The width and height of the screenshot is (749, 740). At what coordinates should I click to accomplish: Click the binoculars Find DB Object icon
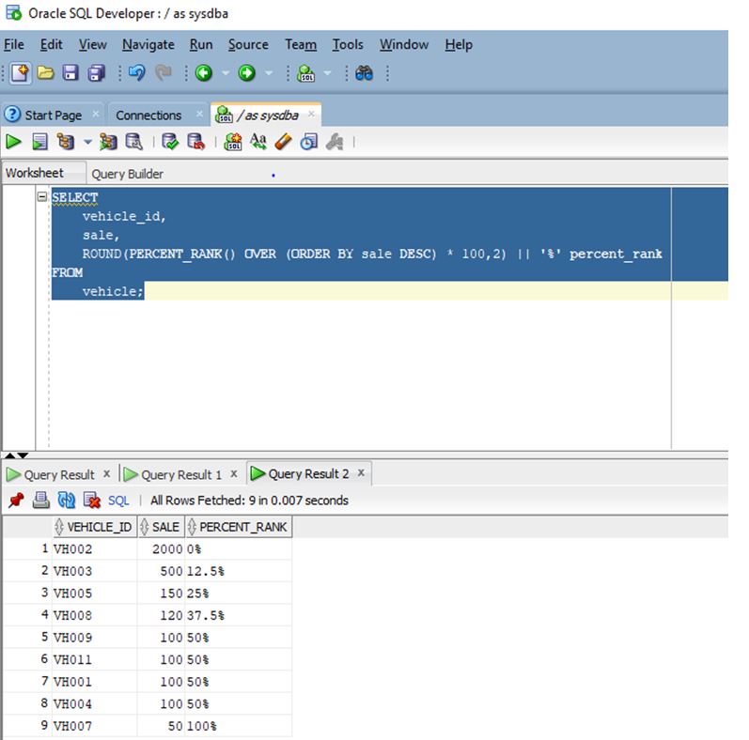[x=364, y=73]
